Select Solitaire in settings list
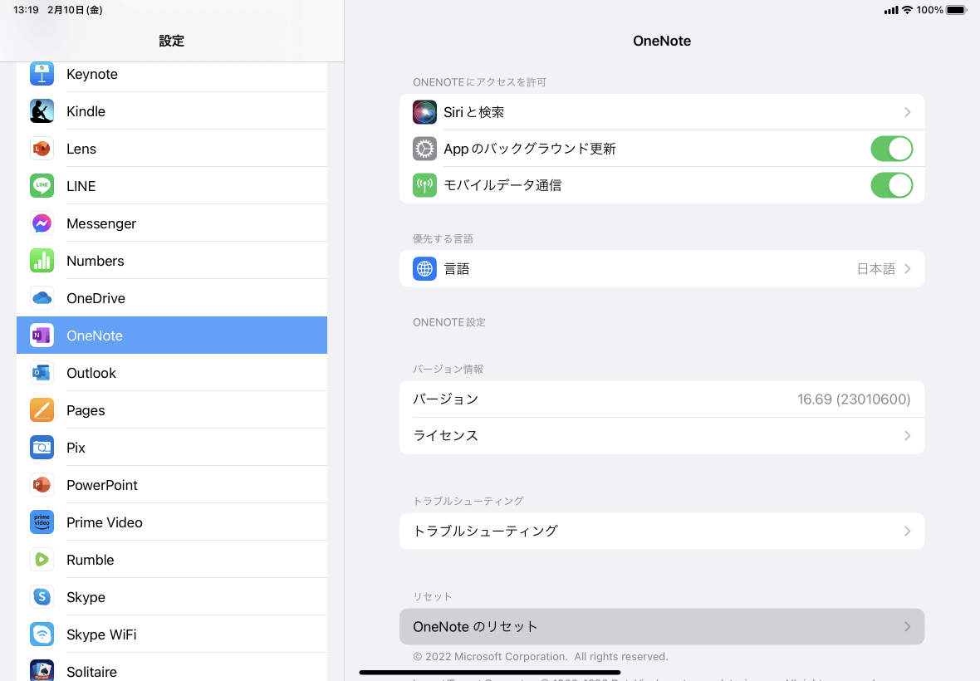Image resolution: width=980 pixels, height=681 pixels. [172, 667]
